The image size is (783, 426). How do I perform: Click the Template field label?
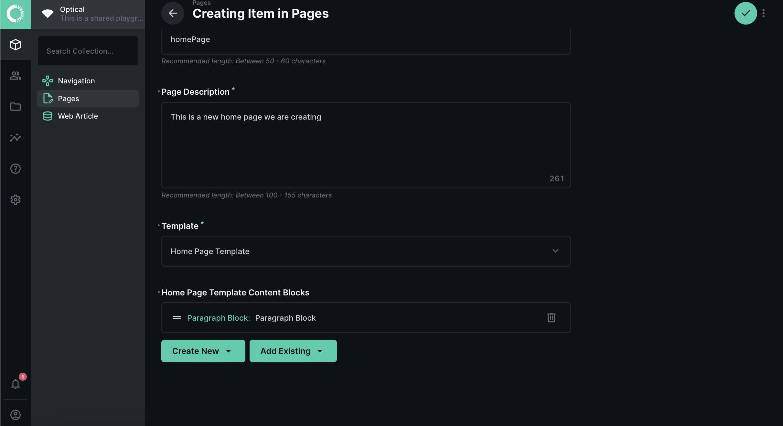[x=180, y=226]
